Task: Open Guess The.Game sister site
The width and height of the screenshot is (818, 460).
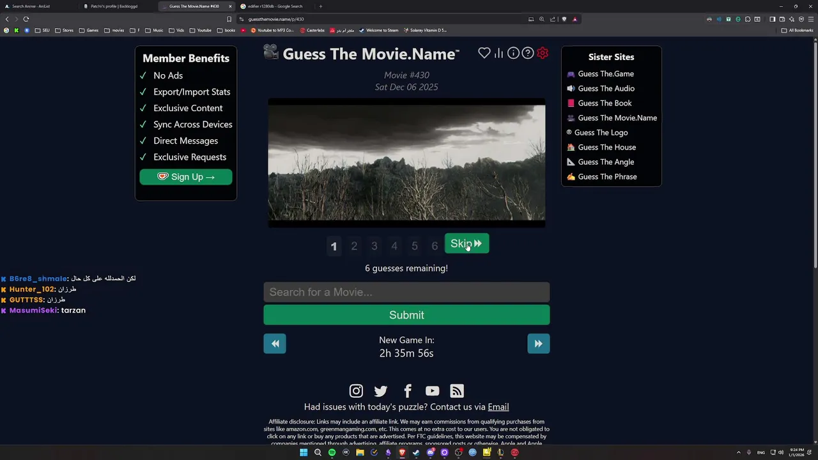Action: point(605,74)
